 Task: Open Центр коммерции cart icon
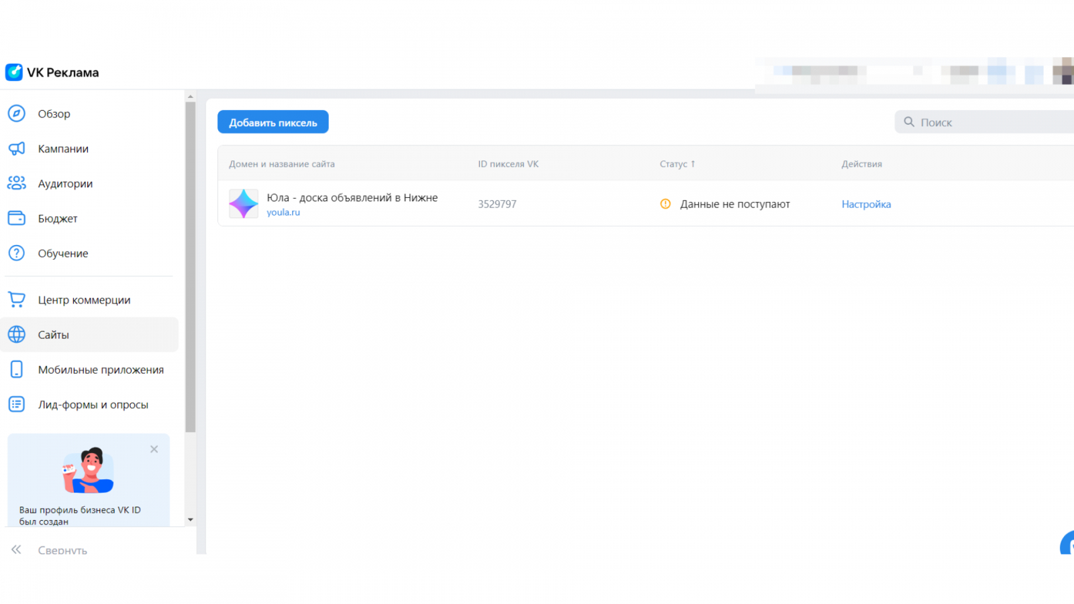(17, 299)
